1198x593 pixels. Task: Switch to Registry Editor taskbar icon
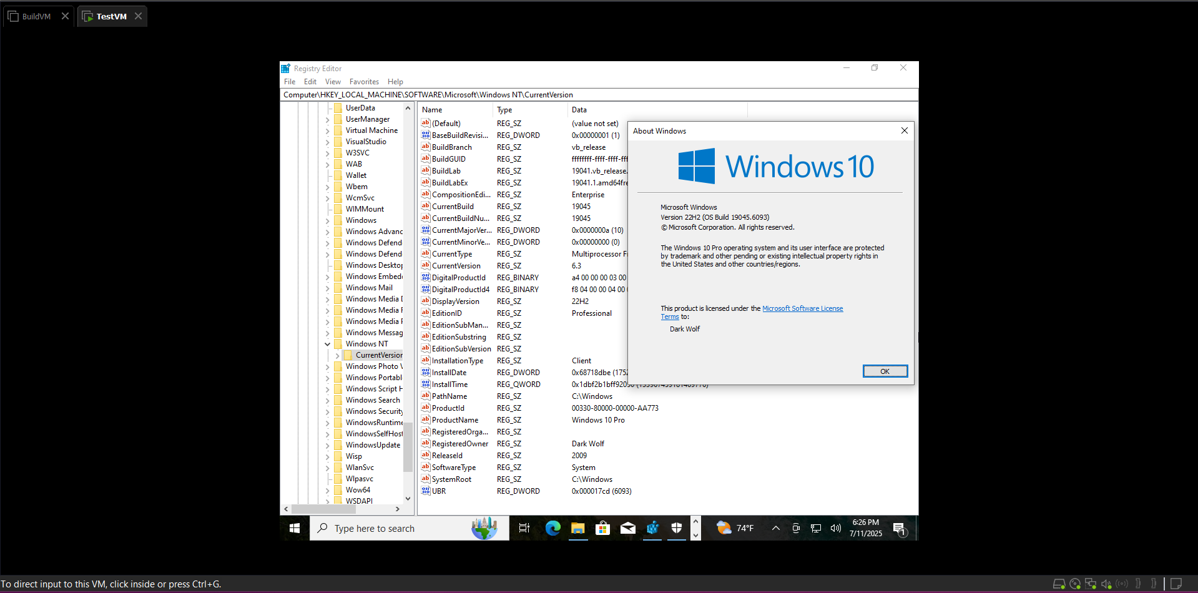click(652, 528)
